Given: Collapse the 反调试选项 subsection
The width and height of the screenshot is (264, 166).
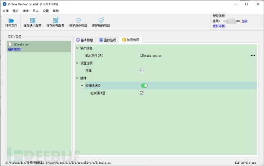Looking at the screenshot, I should (x=82, y=86).
